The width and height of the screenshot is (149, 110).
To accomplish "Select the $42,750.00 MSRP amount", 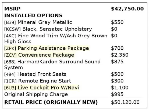I will click(127, 9).
